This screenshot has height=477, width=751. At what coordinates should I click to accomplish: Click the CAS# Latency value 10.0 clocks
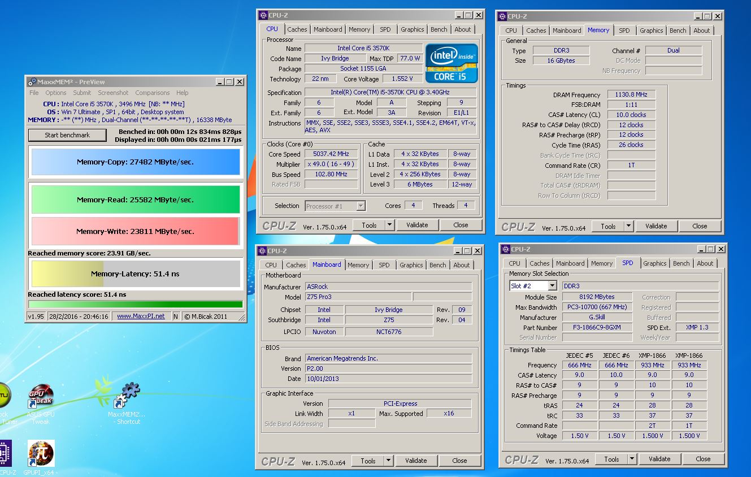tap(631, 115)
